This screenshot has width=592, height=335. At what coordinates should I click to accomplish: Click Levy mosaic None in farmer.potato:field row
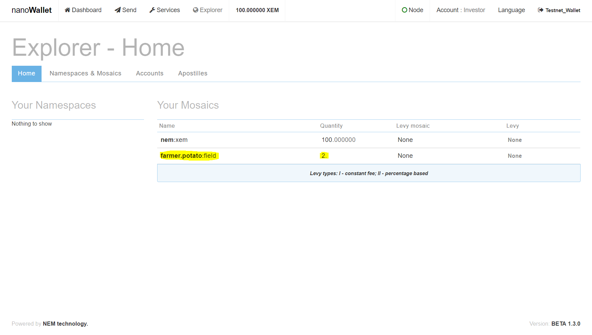(x=405, y=156)
